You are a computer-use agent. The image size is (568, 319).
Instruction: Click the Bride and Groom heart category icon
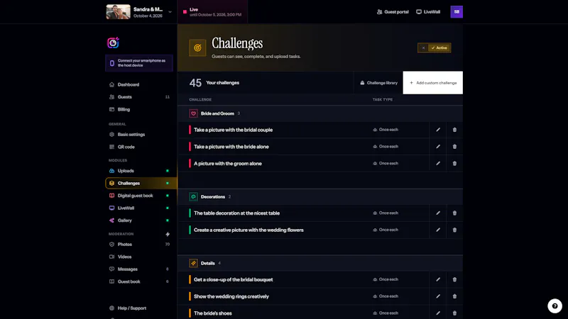coord(193,113)
